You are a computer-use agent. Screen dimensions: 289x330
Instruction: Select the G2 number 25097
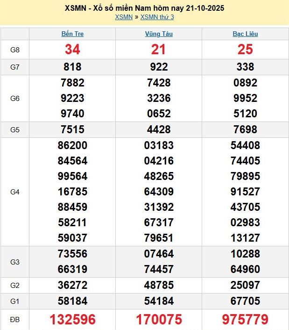245,285
